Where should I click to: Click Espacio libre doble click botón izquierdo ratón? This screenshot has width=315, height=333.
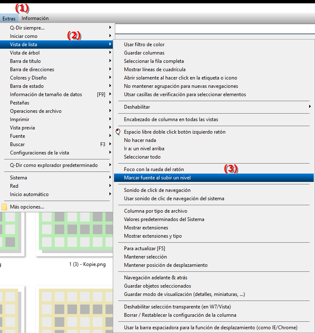[214, 132]
